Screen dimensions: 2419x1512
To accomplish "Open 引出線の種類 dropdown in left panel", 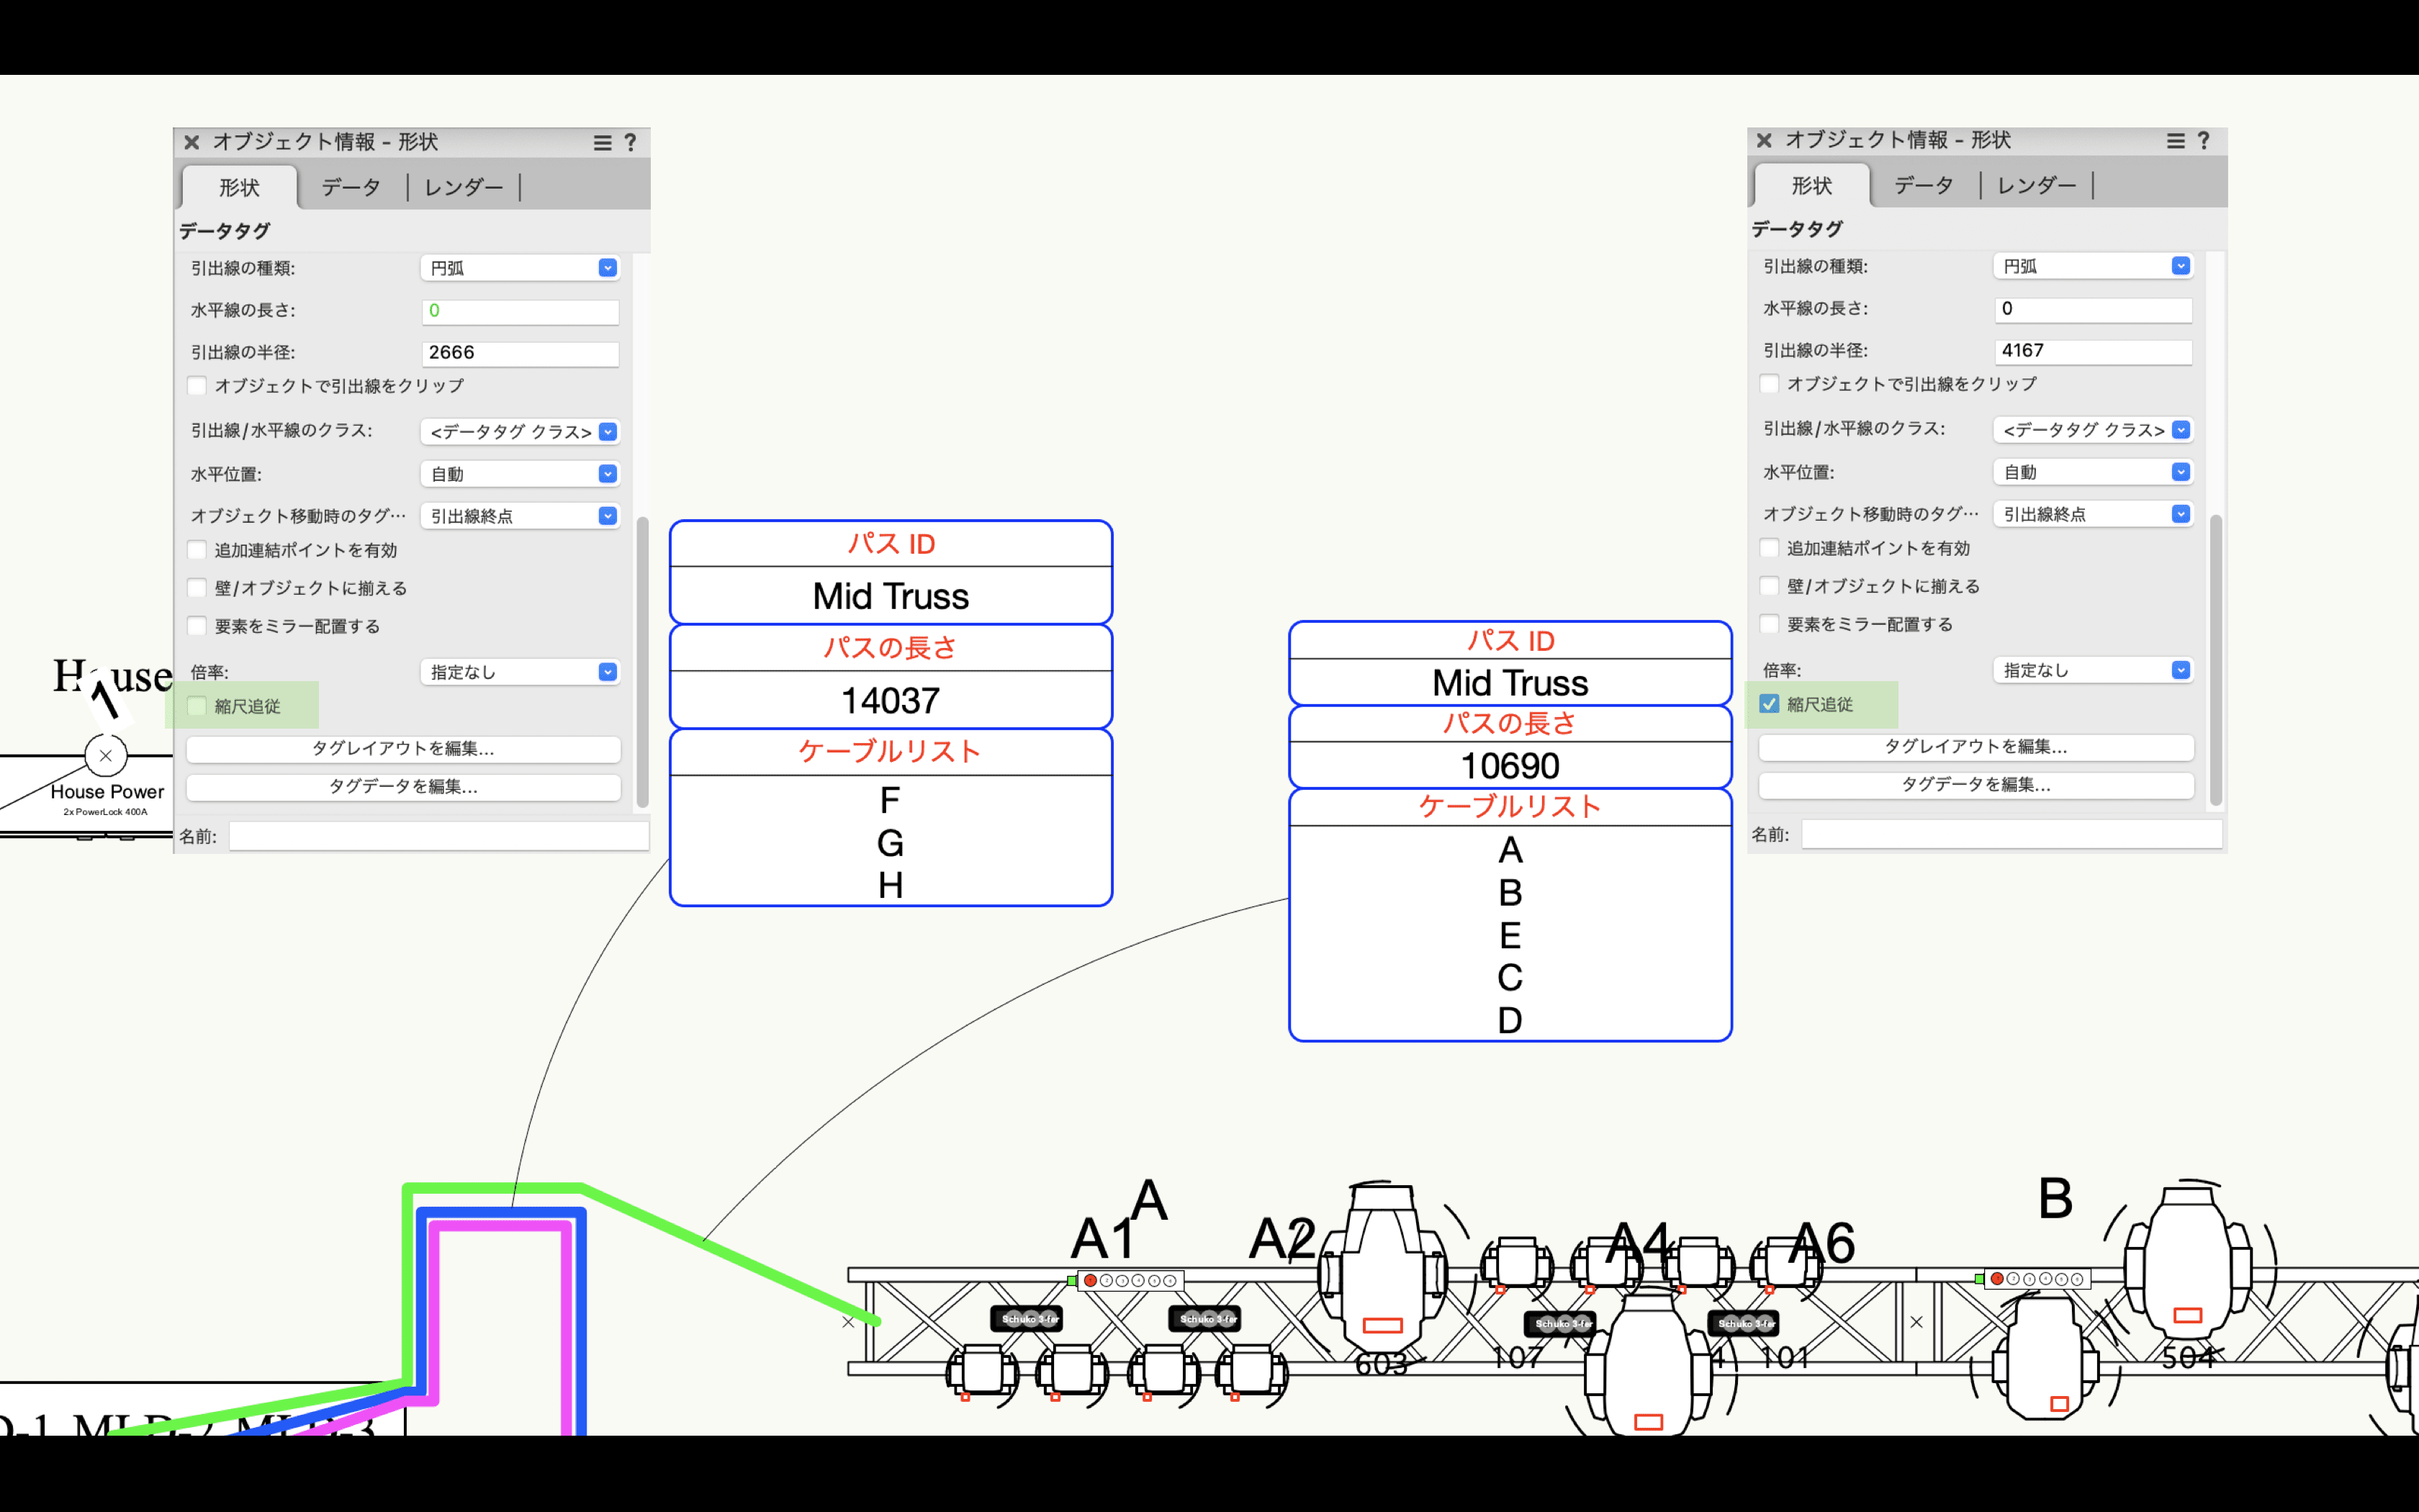I will 520,268.
